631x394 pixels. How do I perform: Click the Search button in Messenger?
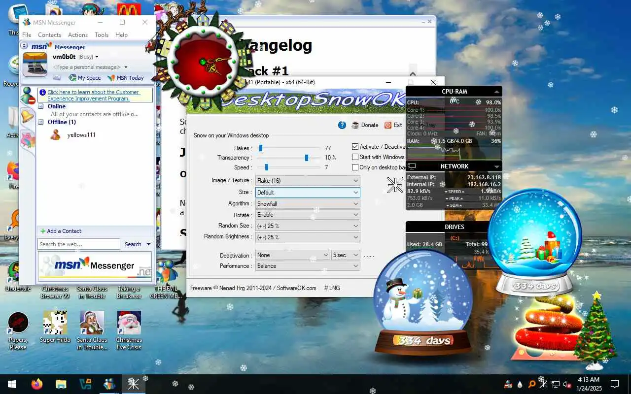pos(133,244)
